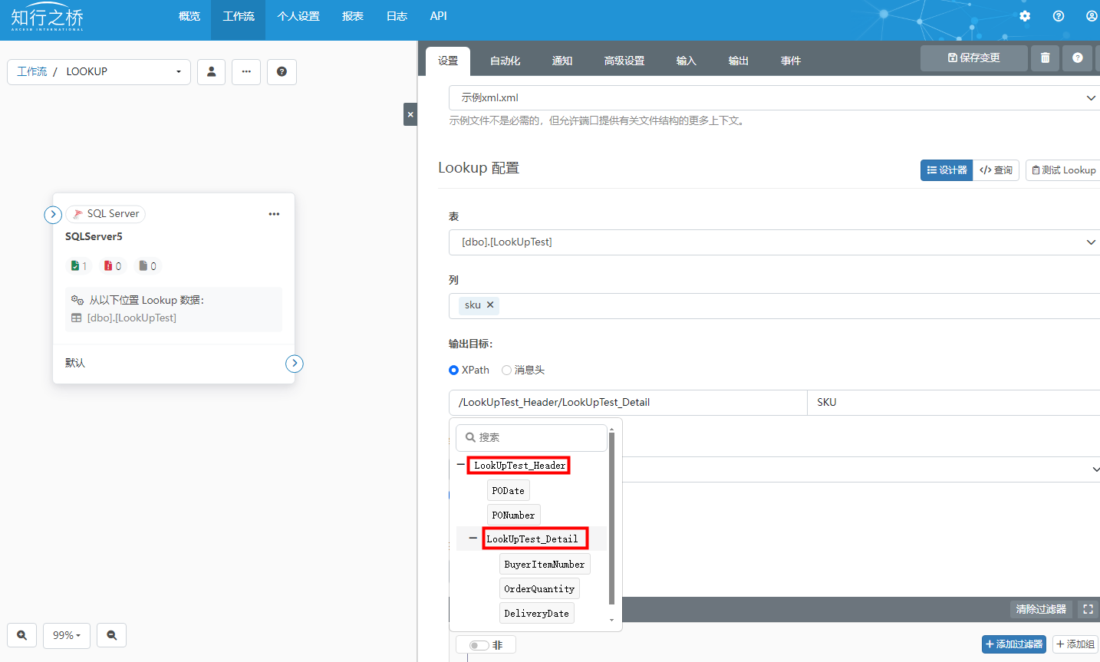Click the 保存变更 save button
The width and height of the screenshot is (1100, 662).
pyautogui.click(x=973, y=58)
